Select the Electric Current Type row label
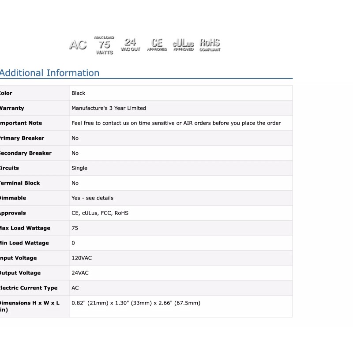The height and width of the screenshot is (353, 353). point(28,288)
